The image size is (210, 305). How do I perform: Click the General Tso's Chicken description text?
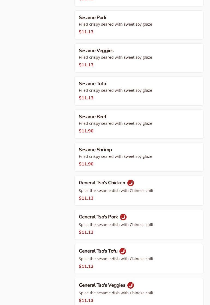pyautogui.click(x=116, y=191)
